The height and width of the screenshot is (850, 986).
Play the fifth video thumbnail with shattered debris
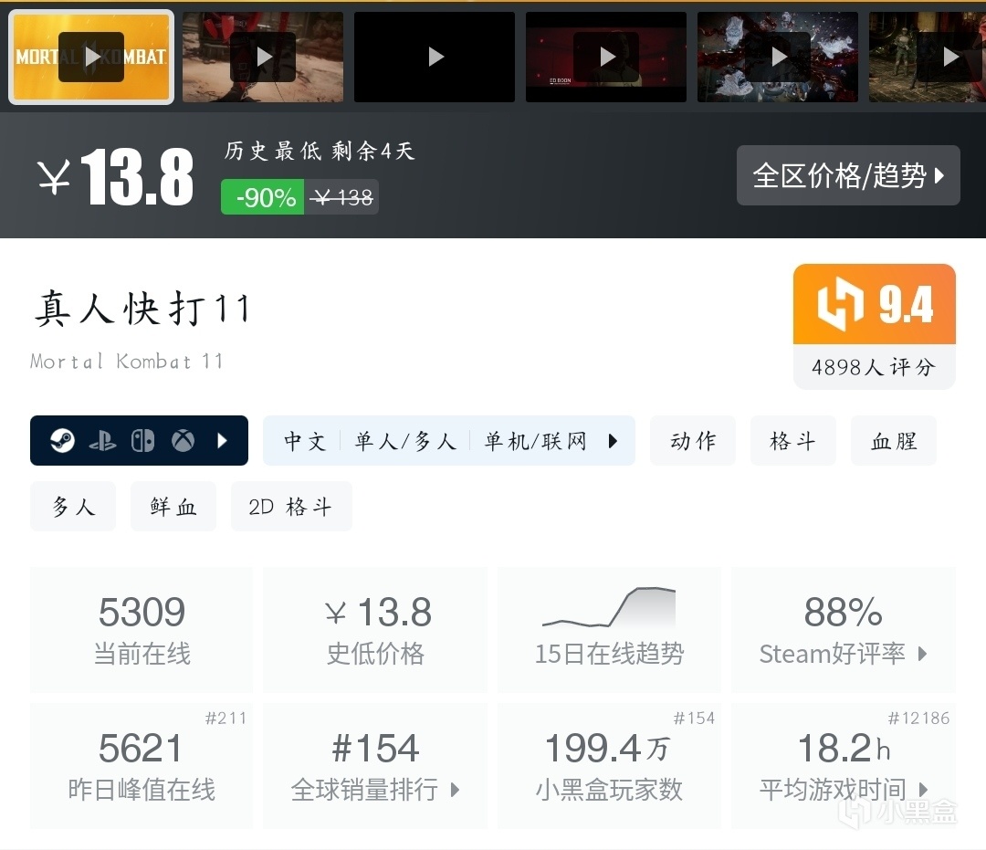tap(778, 58)
